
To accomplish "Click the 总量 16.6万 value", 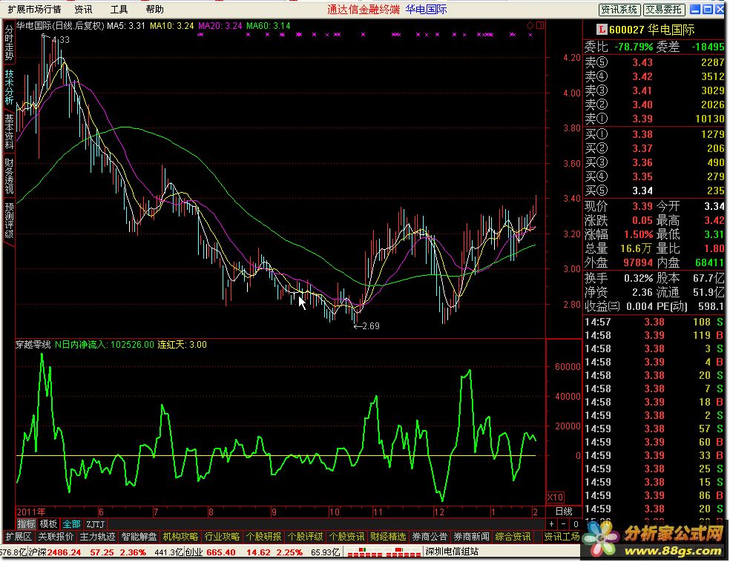I will [x=636, y=248].
